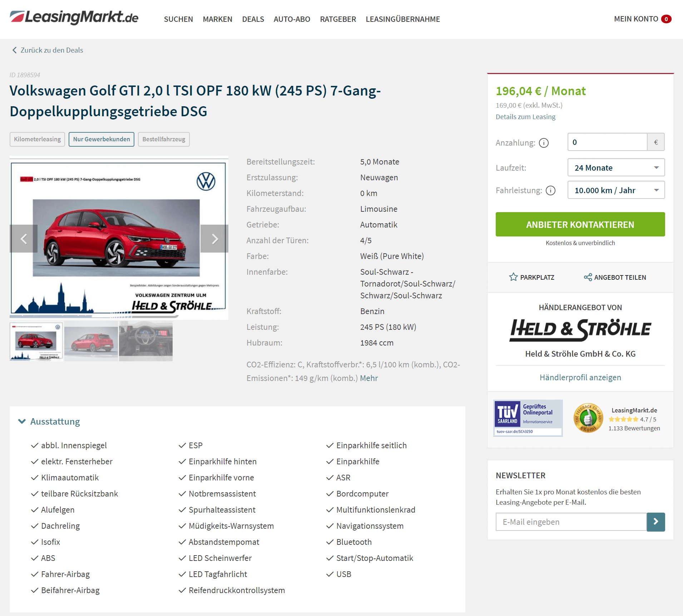Open MEIN KONTO account menu
This screenshot has height=616, width=683.
636,19
